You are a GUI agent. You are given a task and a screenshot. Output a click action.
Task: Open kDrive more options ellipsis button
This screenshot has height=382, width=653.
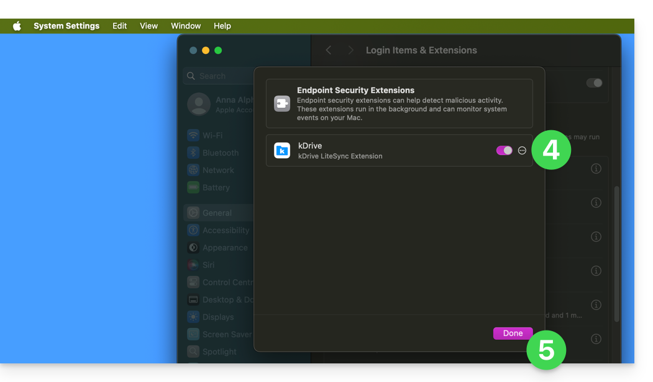[x=522, y=151]
